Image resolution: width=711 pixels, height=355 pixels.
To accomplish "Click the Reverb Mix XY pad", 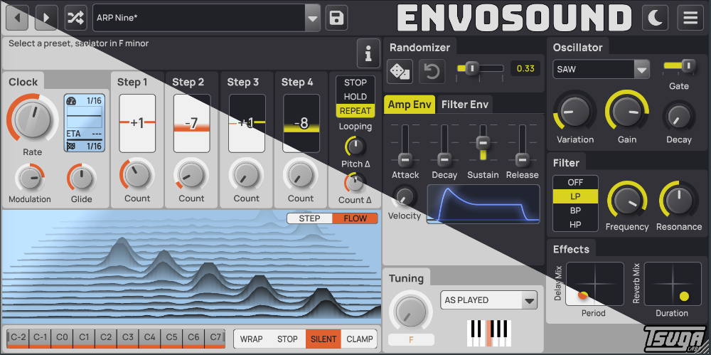I will [x=673, y=284].
